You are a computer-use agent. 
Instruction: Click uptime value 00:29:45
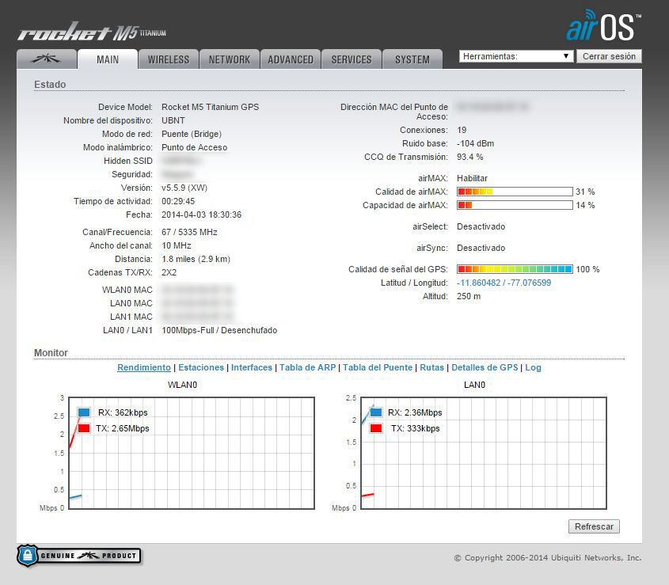[178, 201]
